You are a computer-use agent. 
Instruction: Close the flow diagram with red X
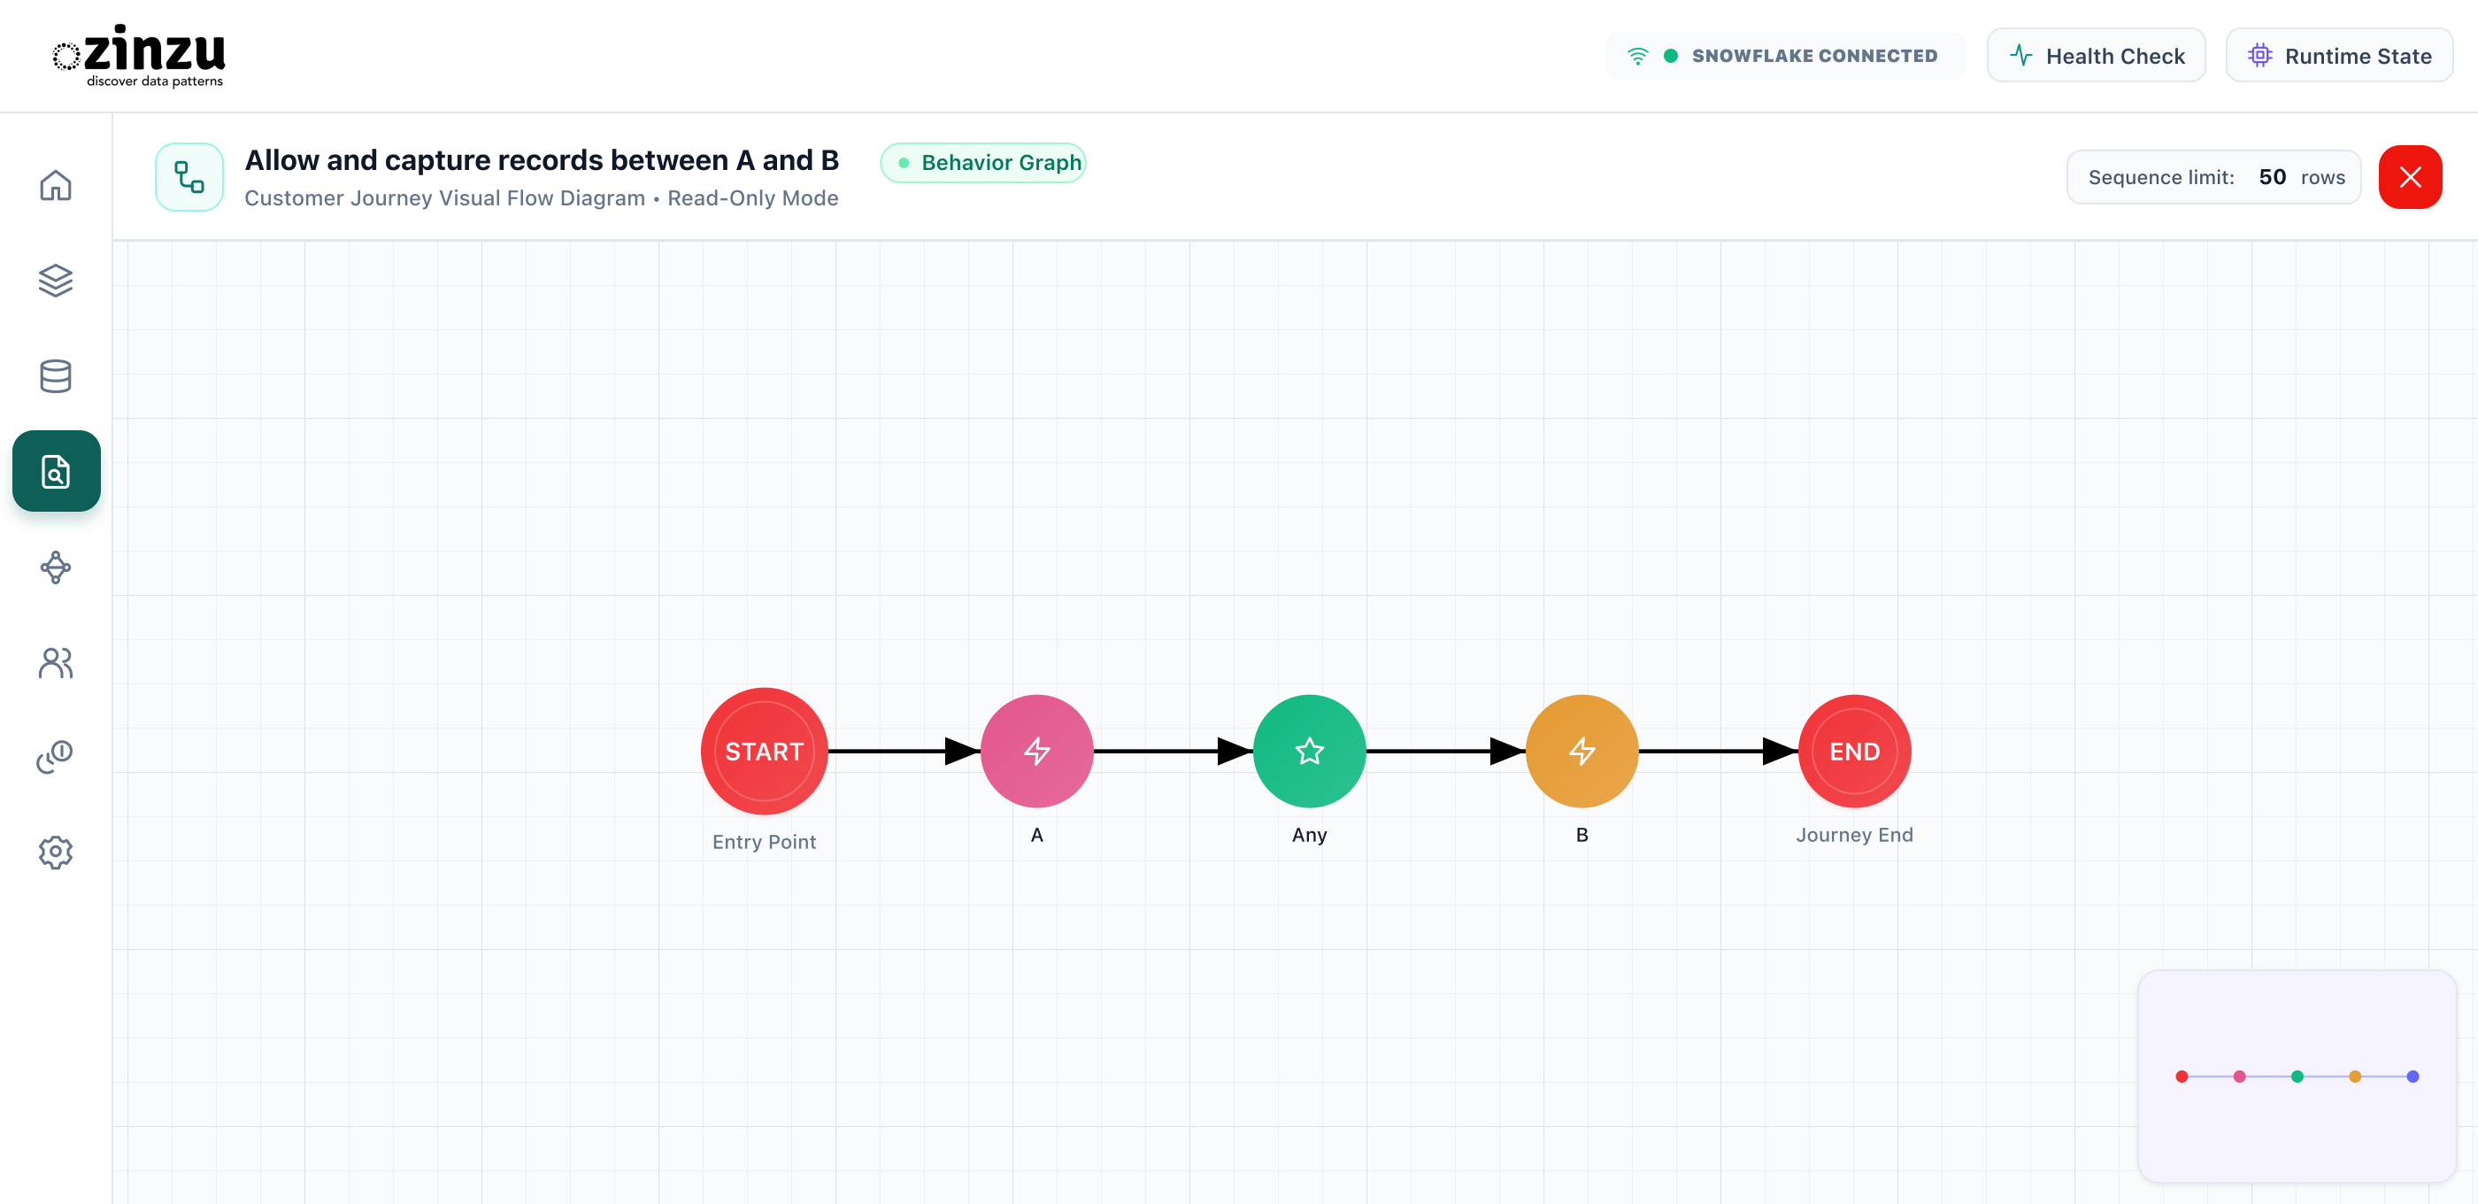2410,177
